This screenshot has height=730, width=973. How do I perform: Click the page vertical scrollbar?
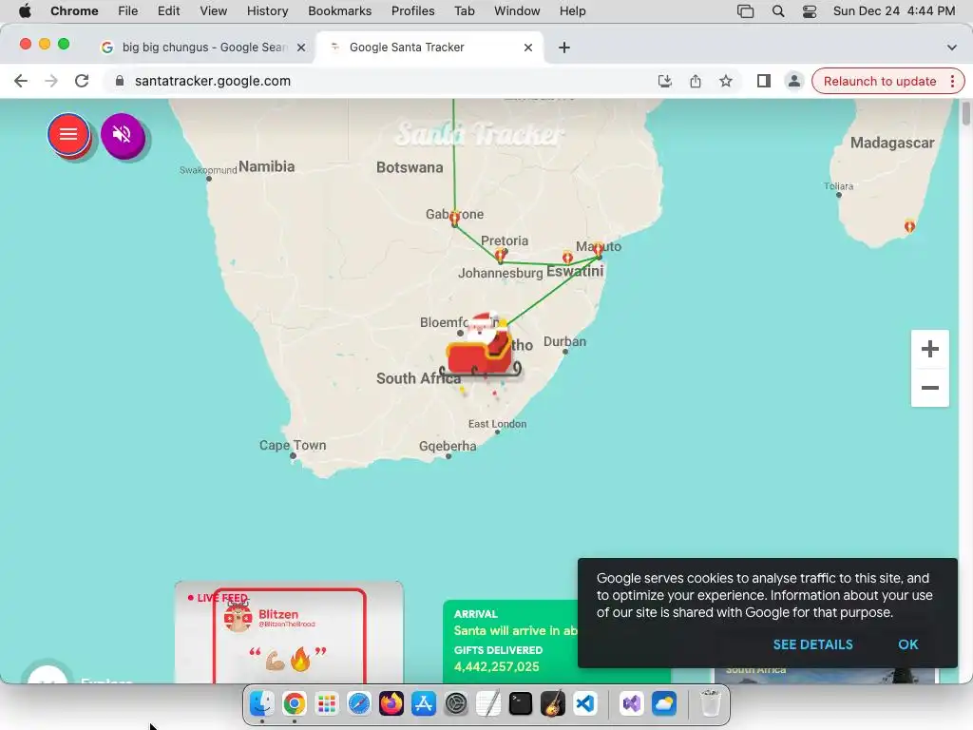(x=965, y=113)
